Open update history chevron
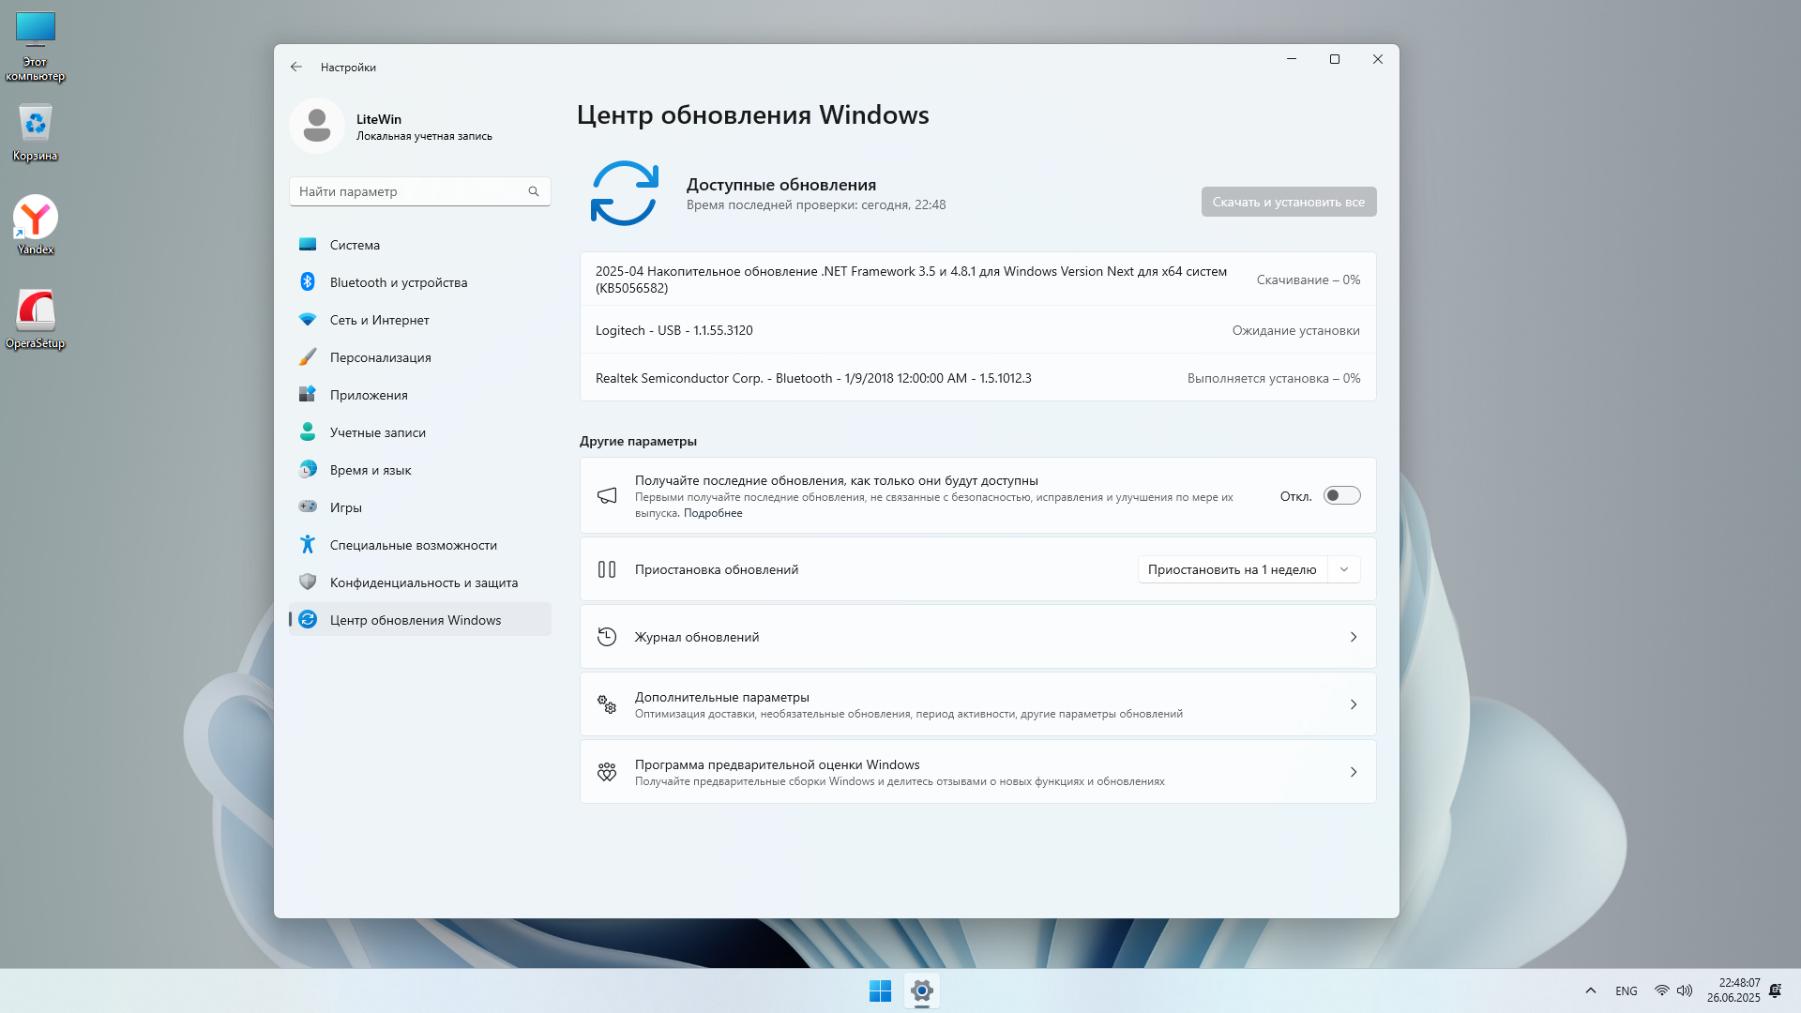The image size is (1801, 1013). coord(1353,637)
